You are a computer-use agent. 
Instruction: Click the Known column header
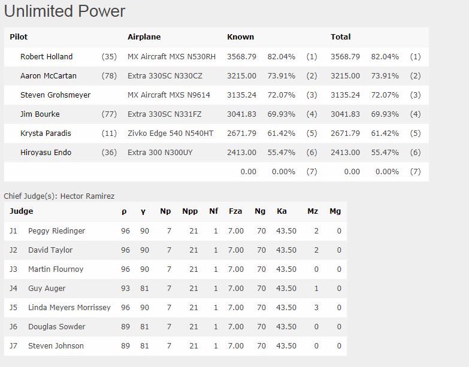(240, 37)
